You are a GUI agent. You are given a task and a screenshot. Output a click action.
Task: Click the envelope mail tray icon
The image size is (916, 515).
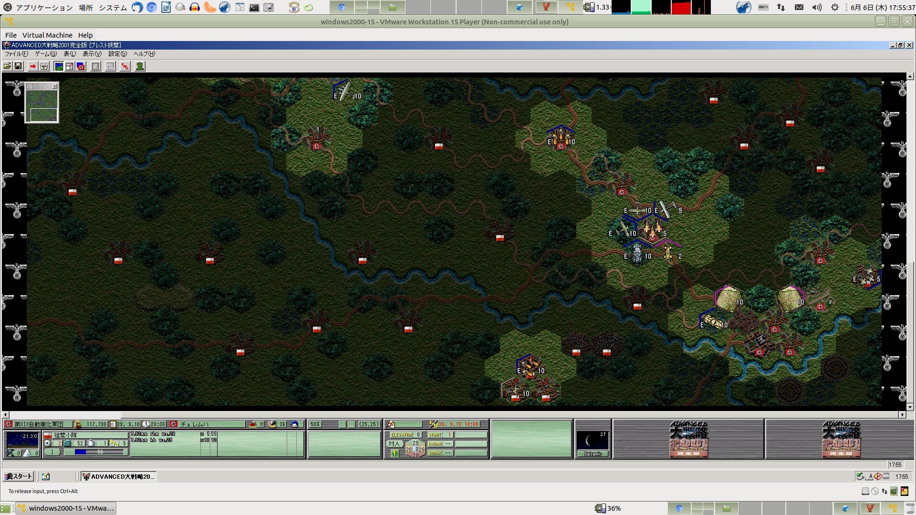[799, 8]
